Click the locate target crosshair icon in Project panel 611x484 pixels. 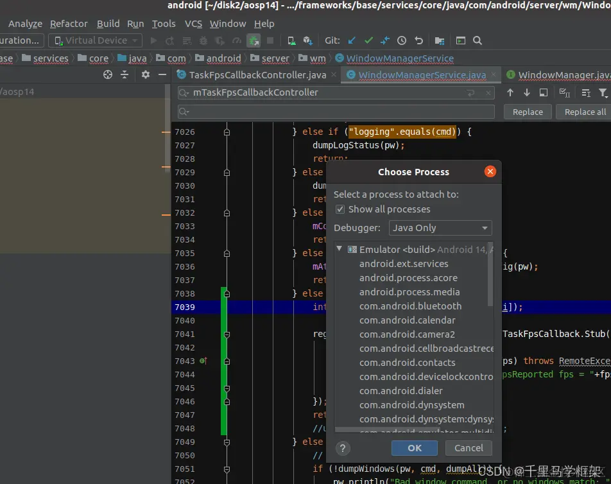pyautogui.click(x=108, y=74)
